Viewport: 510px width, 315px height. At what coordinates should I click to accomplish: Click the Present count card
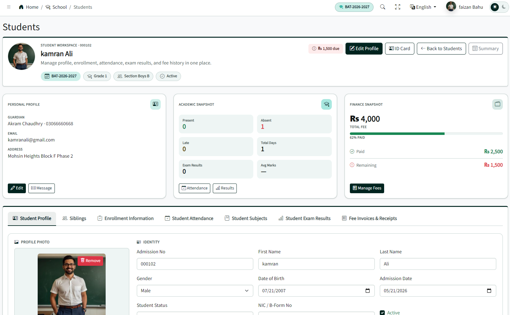point(216,124)
